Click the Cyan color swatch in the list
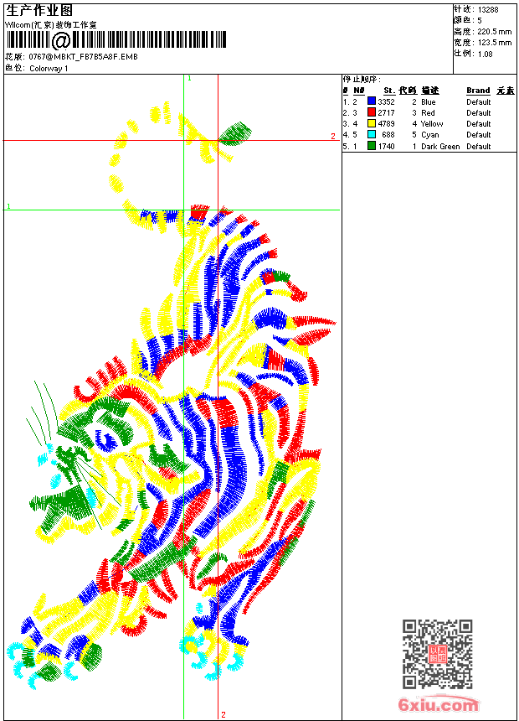Viewport: 519px width, 721px height. pos(372,134)
